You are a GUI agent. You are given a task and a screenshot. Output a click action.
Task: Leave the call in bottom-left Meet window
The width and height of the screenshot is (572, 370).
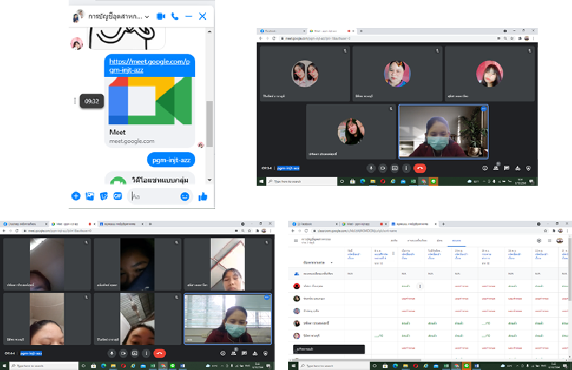tap(160, 353)
